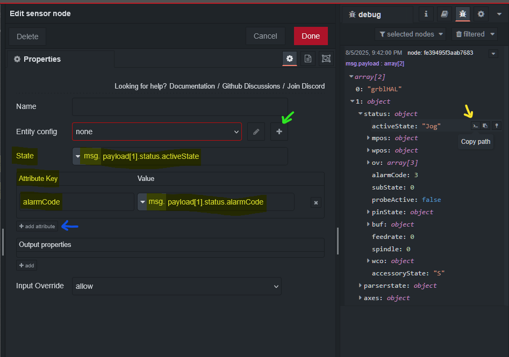Open the node description tab icon
Image resolution: width=509 pixels, height=357 pixels.
pyautogui.click(x=308, y=59)
